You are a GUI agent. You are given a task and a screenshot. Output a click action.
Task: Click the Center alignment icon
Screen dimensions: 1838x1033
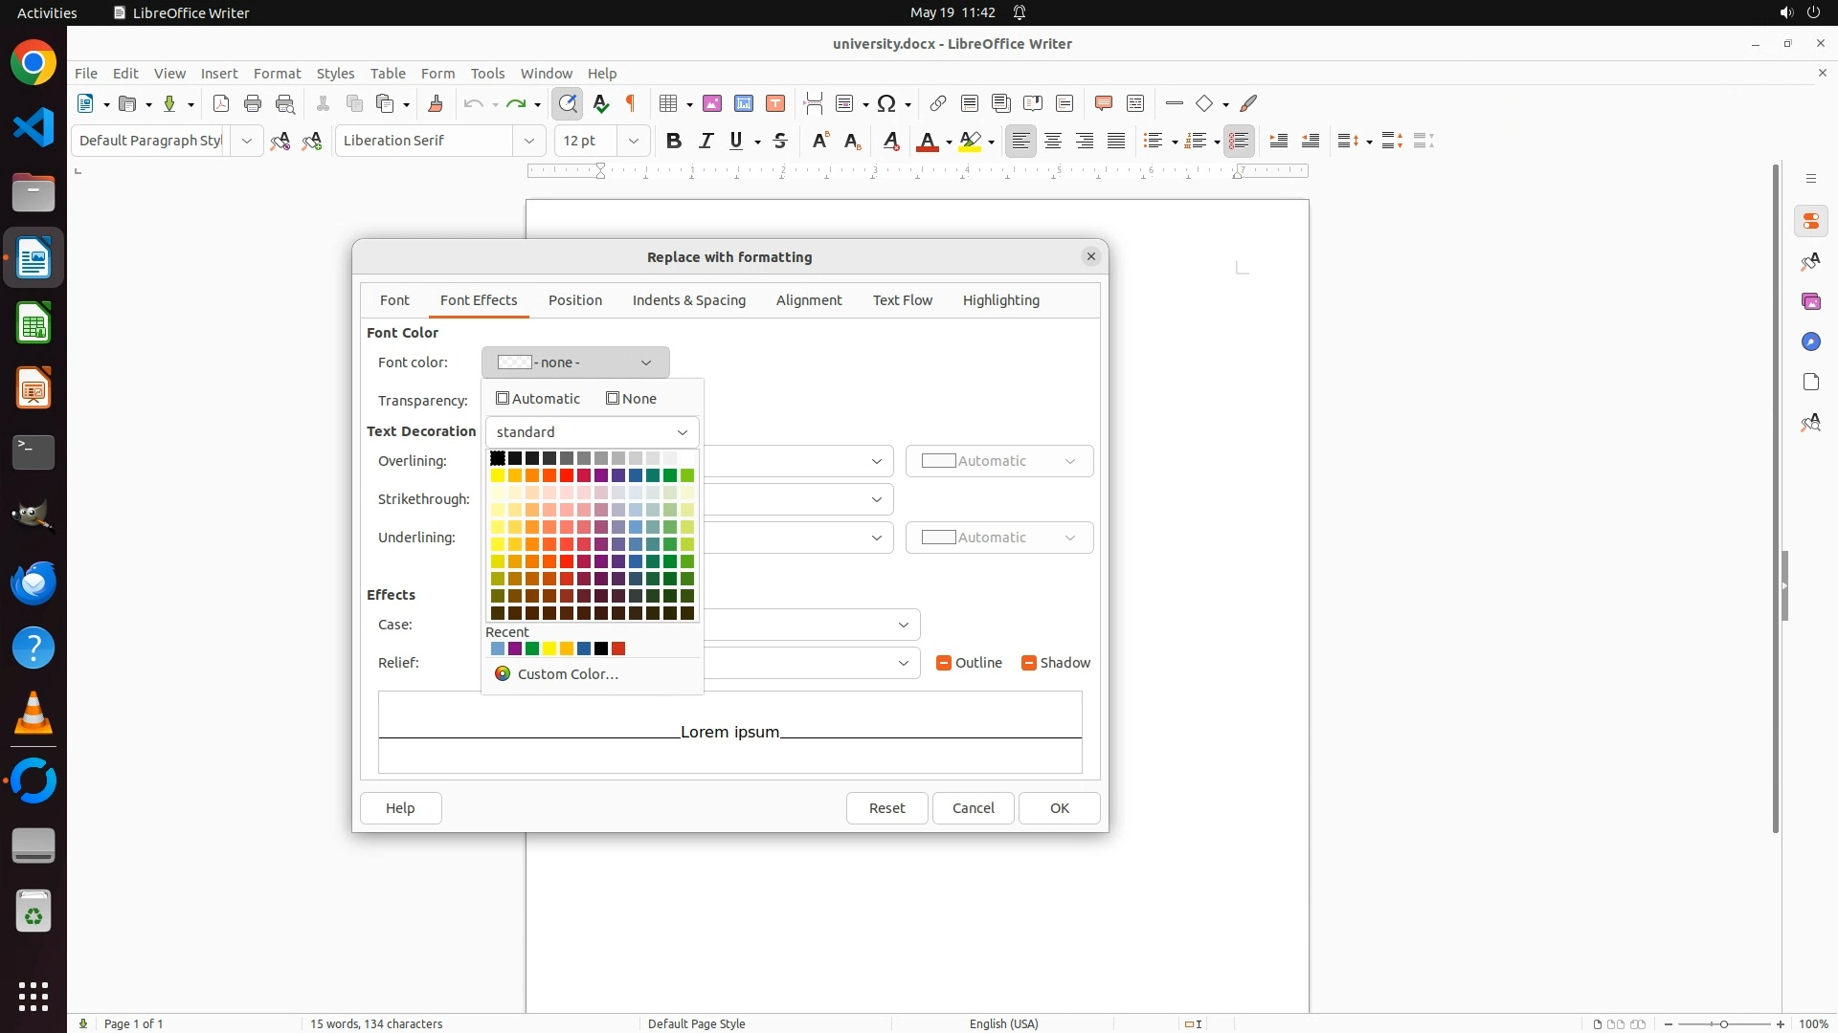pyautogui.click(x=1053, y=141)
